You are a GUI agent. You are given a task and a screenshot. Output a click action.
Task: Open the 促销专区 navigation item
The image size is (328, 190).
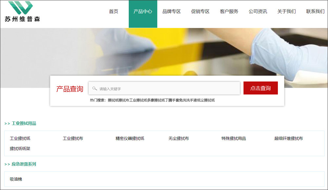[x=200, y=11]
